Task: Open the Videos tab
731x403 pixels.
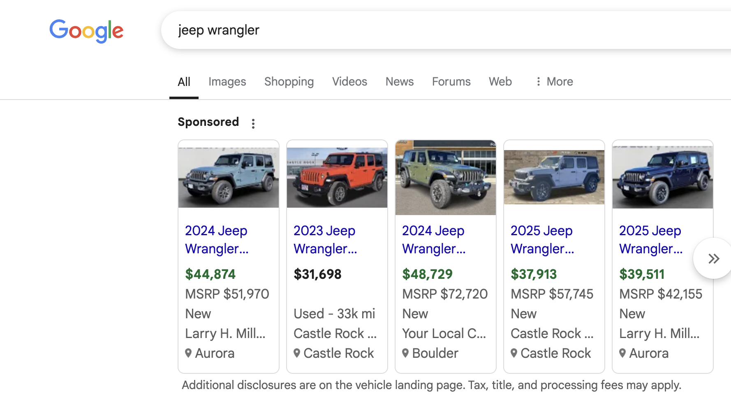Action: [x=349, y=81]
